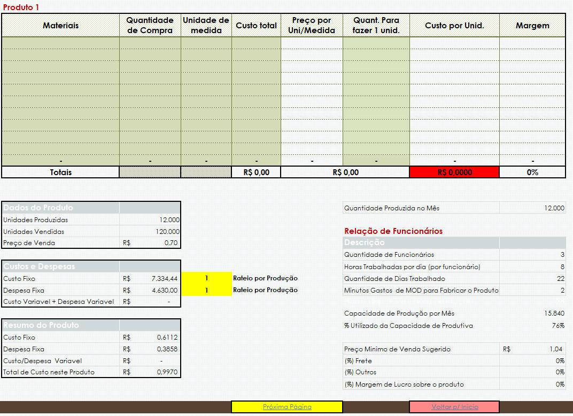Select the Preço Mínimo de Venda Sugerido value
Viewport: 573px width, 416px height.
click(532, 349)
